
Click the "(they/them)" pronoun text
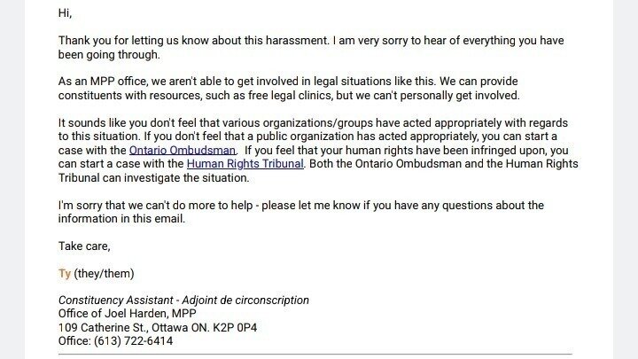pos(105,273)
